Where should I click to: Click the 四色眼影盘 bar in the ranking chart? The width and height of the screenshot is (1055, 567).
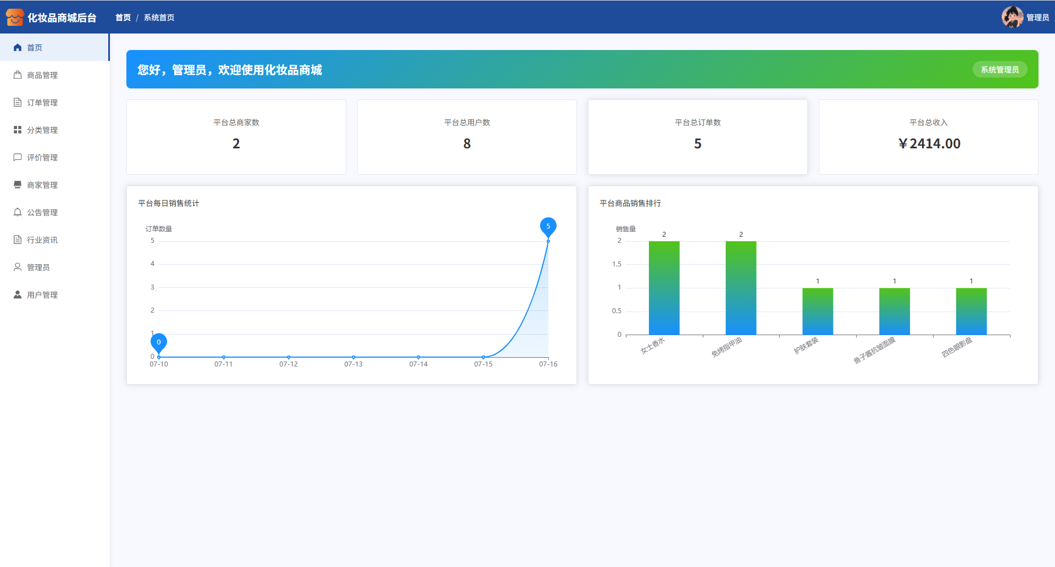pyautogui.click(x=971, y=311)
